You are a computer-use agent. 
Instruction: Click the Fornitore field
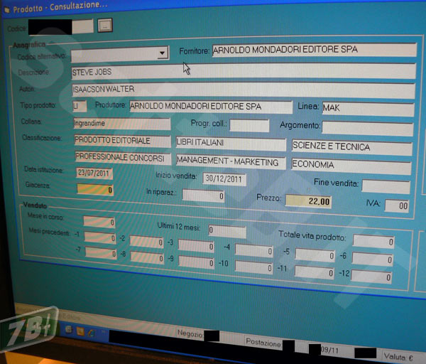pyautogui.click(x=313, y=50)
